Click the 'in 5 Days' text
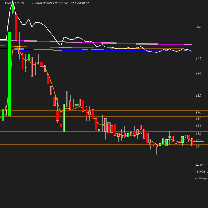 coord(201,178)
